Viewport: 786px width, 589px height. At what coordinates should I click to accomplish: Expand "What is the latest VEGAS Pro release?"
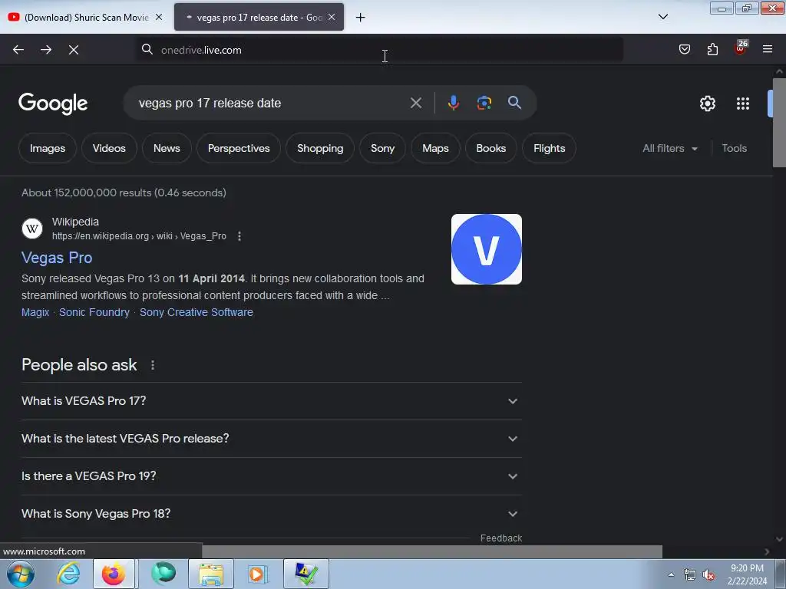coord(272,439)
